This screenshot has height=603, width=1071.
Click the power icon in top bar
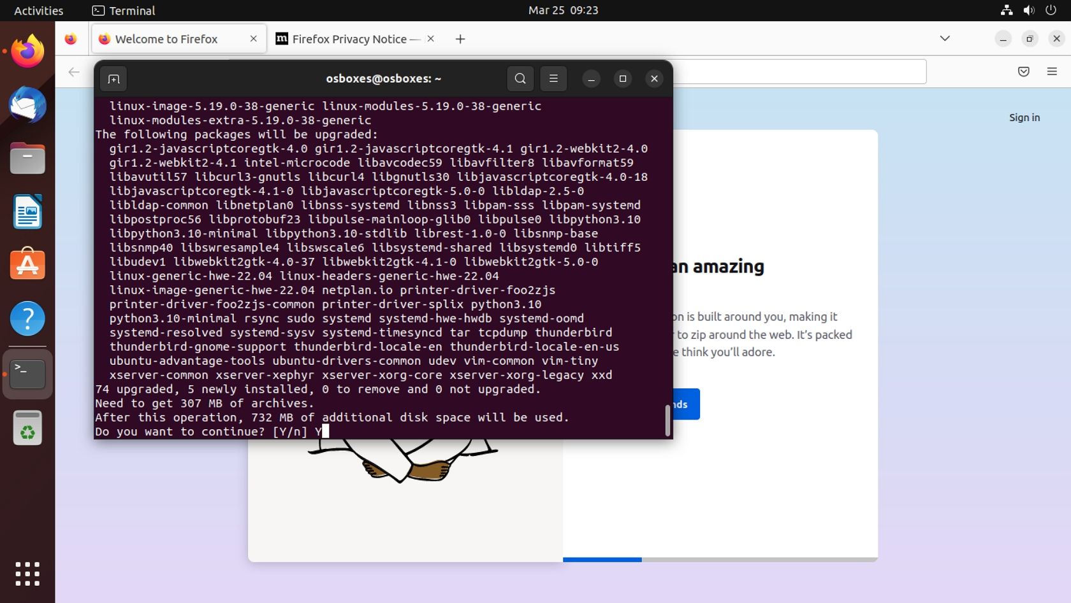[1051, 10]
